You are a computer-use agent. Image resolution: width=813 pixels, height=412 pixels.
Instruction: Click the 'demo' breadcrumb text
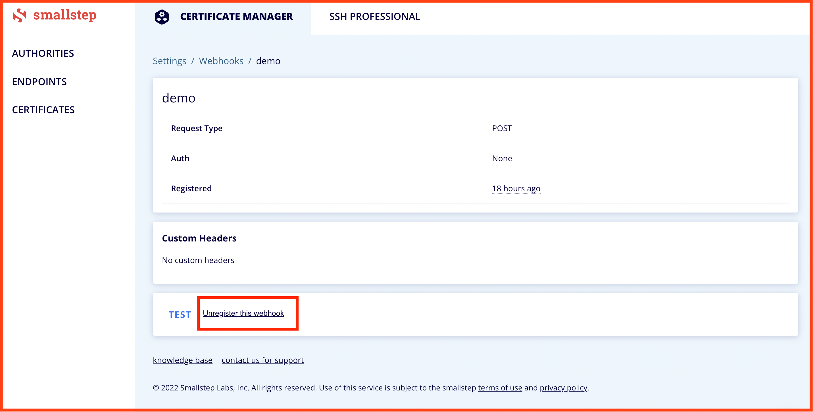(x=268, y=61)
